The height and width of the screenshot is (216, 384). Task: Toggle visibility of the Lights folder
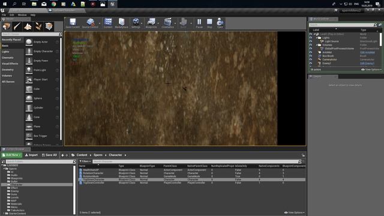311,38
